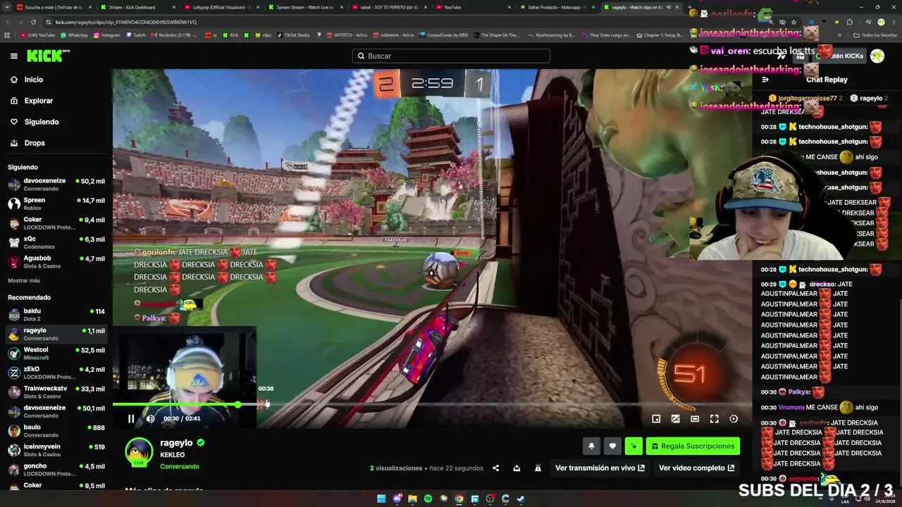Open Spotify from taskbar

tap(428, 499)
